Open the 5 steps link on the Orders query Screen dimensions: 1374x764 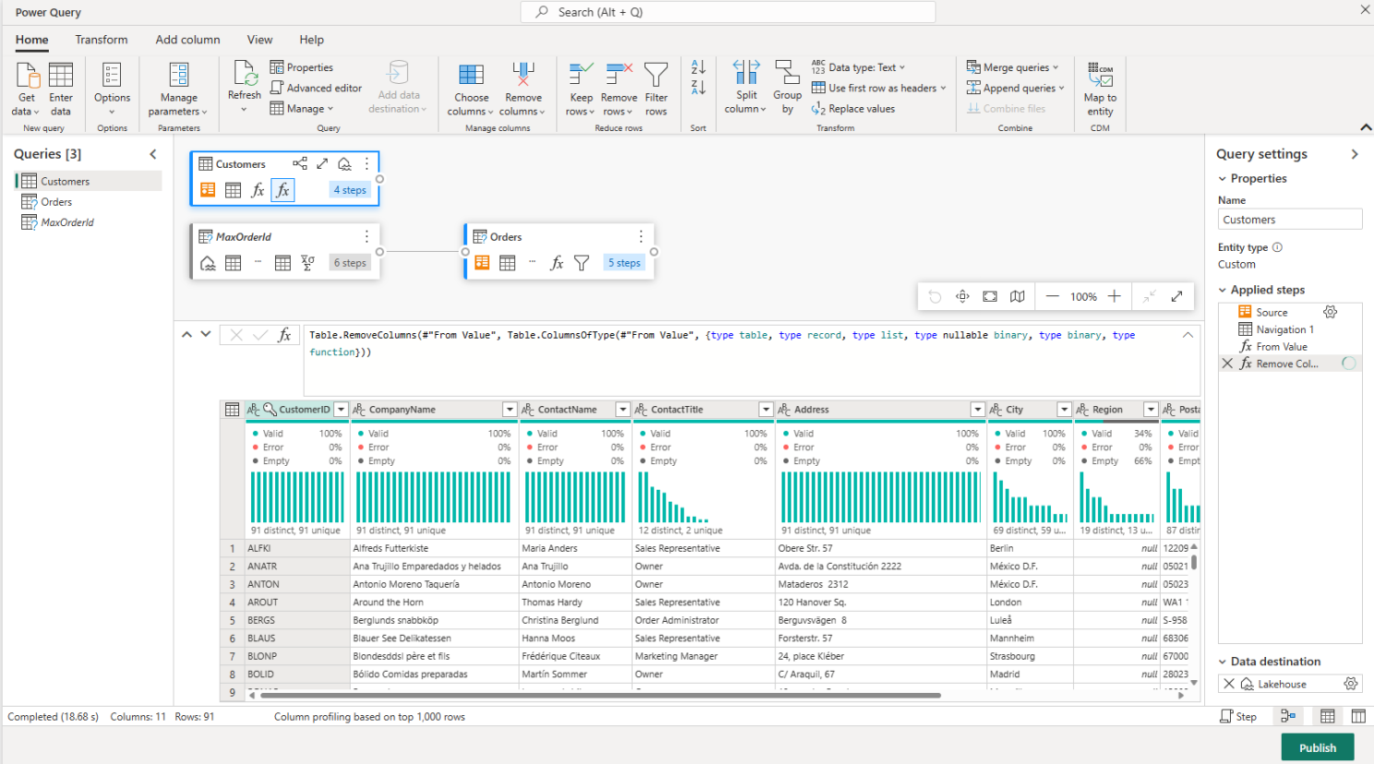pos(623,262)
